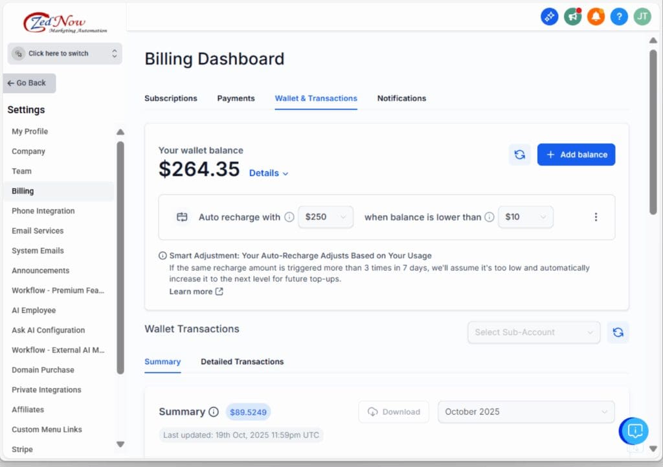Click the Add balance button
Screen dimensions: 663x467
(576, 155)
